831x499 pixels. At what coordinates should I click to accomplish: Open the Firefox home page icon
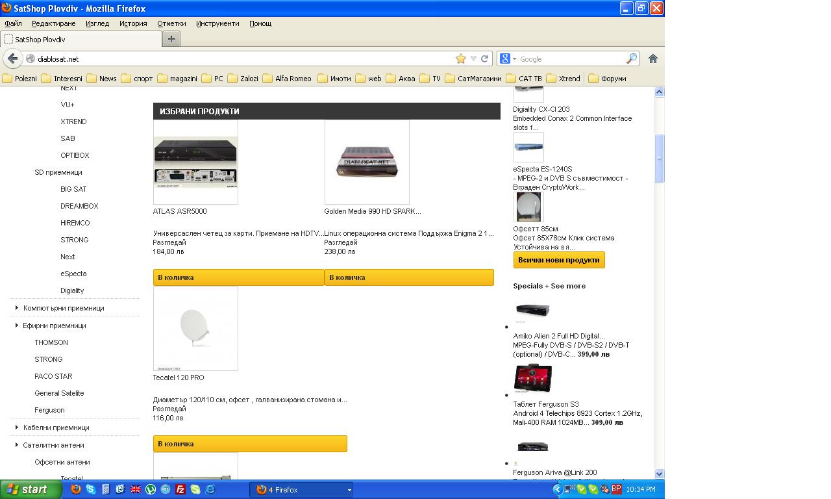[653, 58]
